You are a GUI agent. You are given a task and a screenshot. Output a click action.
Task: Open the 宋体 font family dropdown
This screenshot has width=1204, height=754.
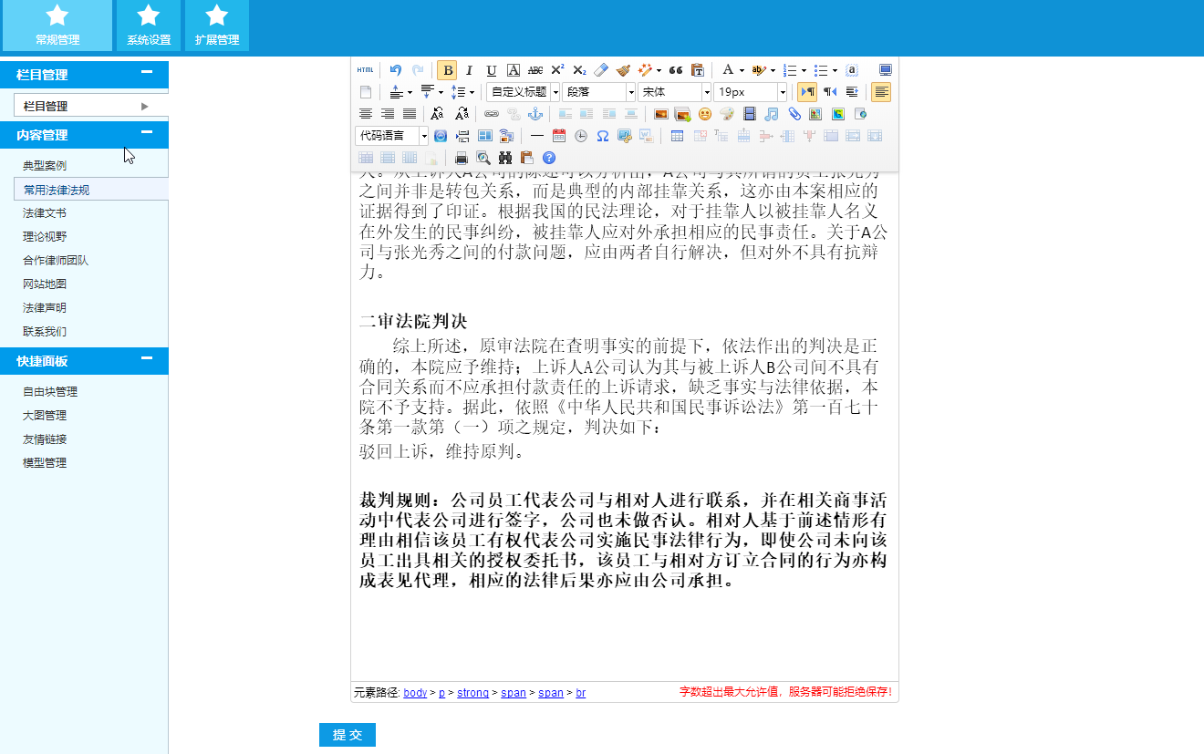pyautogui.click(x=706, y=92)
